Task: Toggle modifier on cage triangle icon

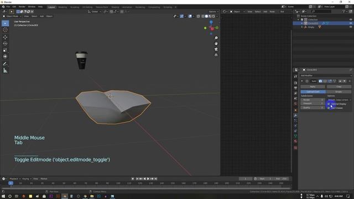Action: tap(335, 81)
